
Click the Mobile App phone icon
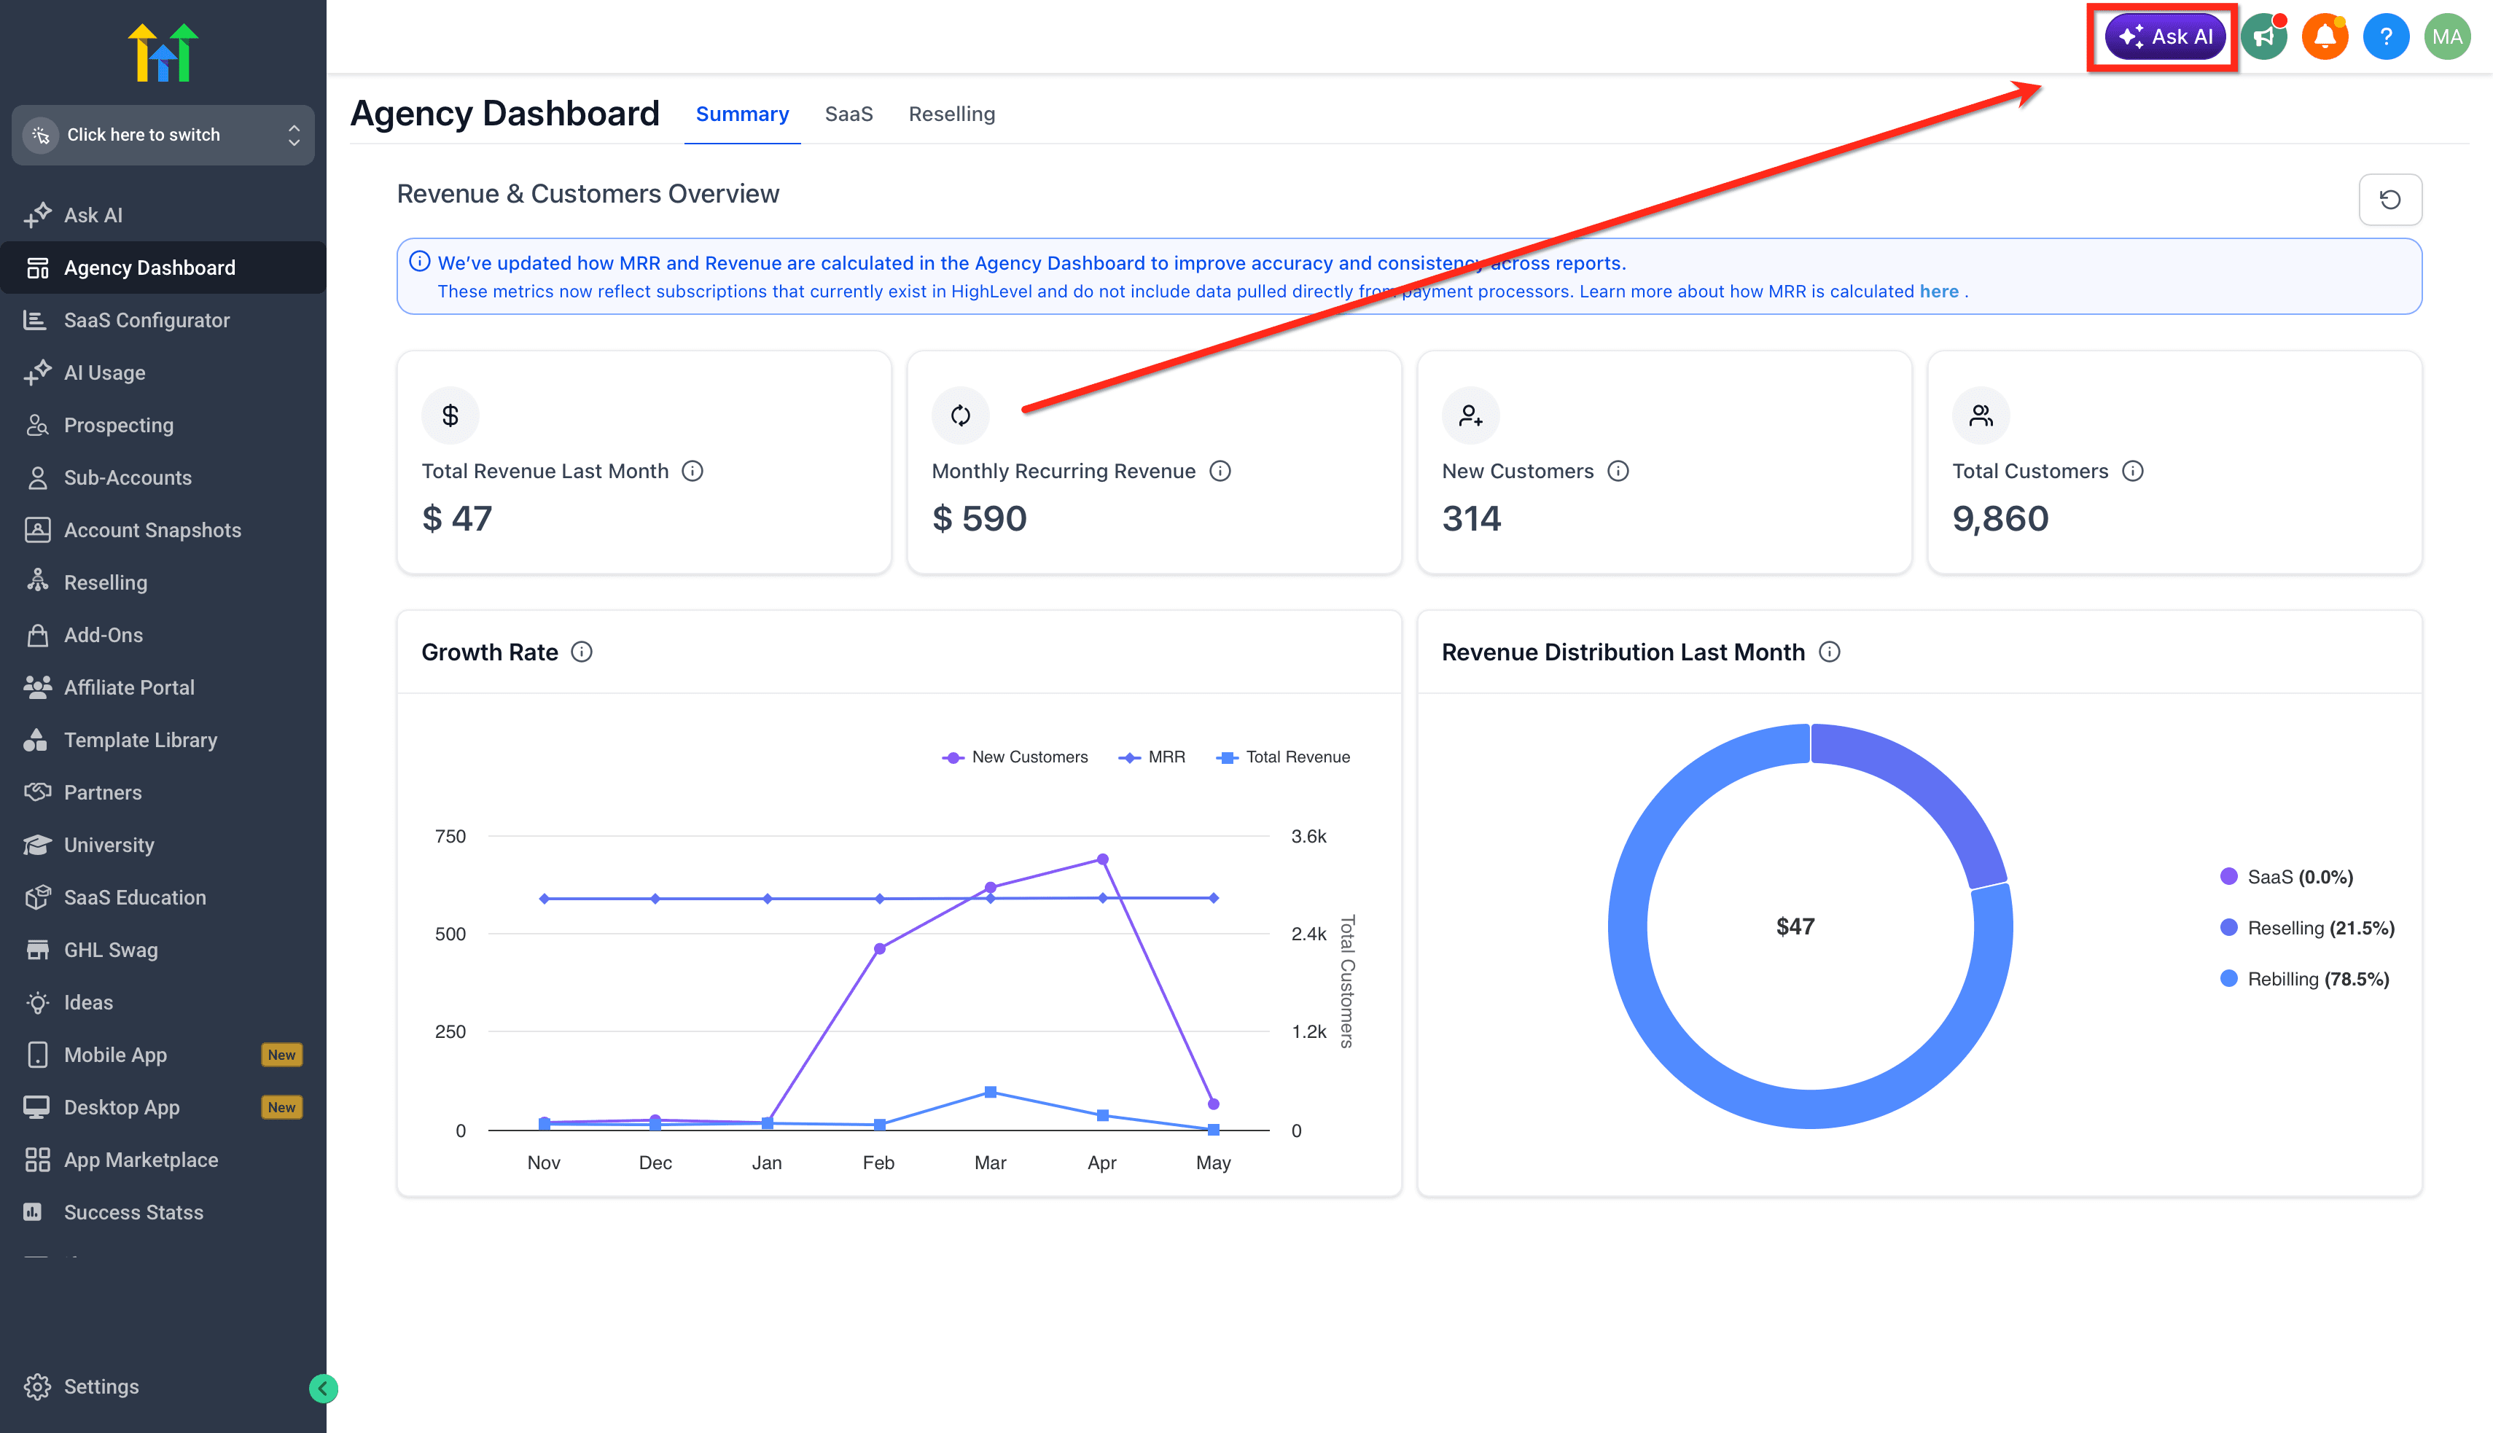click(x=37, y=1054)
